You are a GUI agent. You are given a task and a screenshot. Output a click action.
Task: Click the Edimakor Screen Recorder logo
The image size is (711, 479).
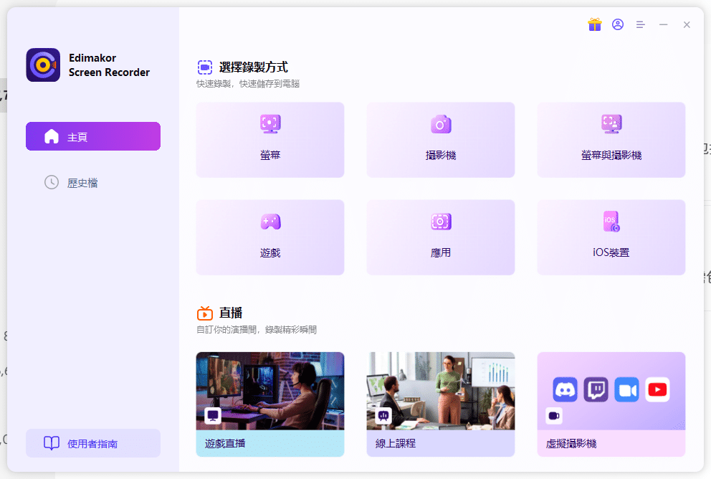pyautogui.click(x=43, y=65)
